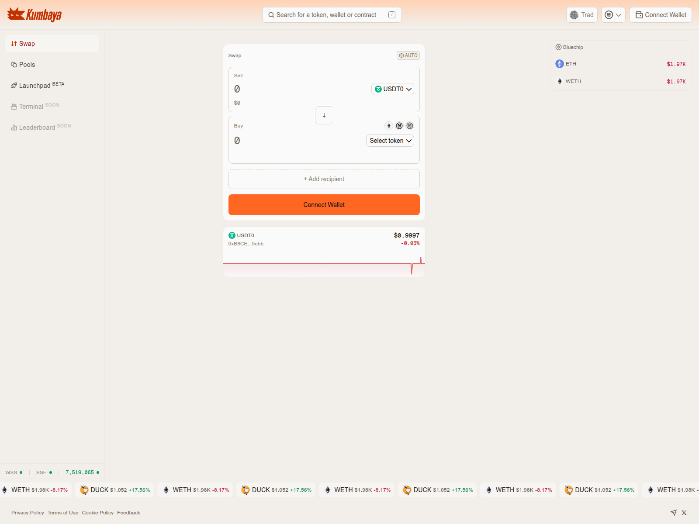Click the slash shortcut icon in search
Image resolution: width=699 pixels, height=524 pixels.
click(392, 15)
